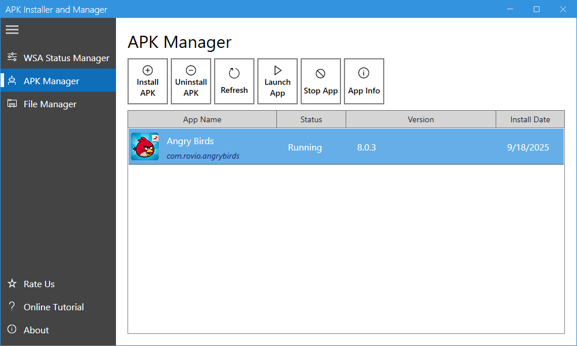Sort by Version column header
This screenshot has width=577, height=346.
pyautogui.click(x=421, y=119)
